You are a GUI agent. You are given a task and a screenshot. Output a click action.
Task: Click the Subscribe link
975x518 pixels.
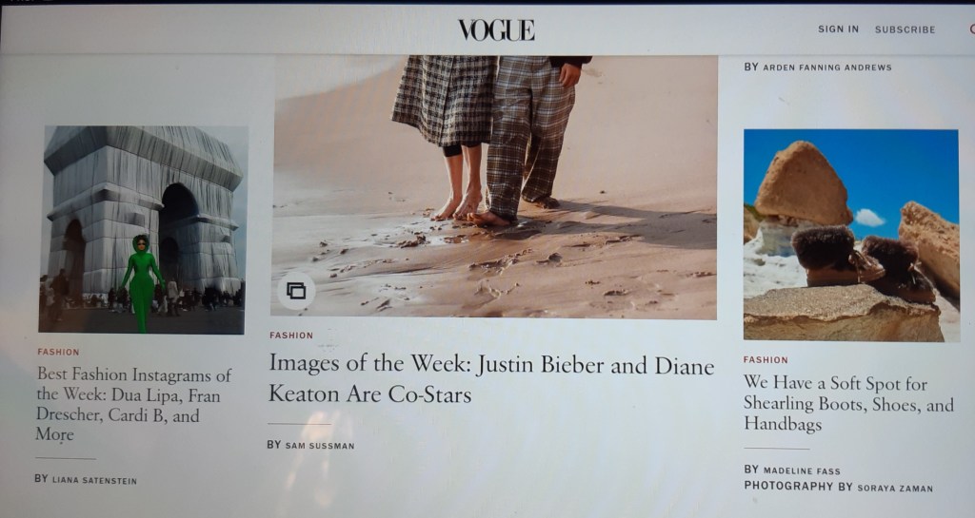905,29
